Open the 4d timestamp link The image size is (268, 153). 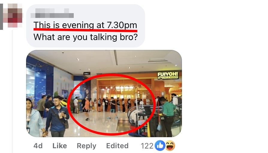[x=38, y=146]
